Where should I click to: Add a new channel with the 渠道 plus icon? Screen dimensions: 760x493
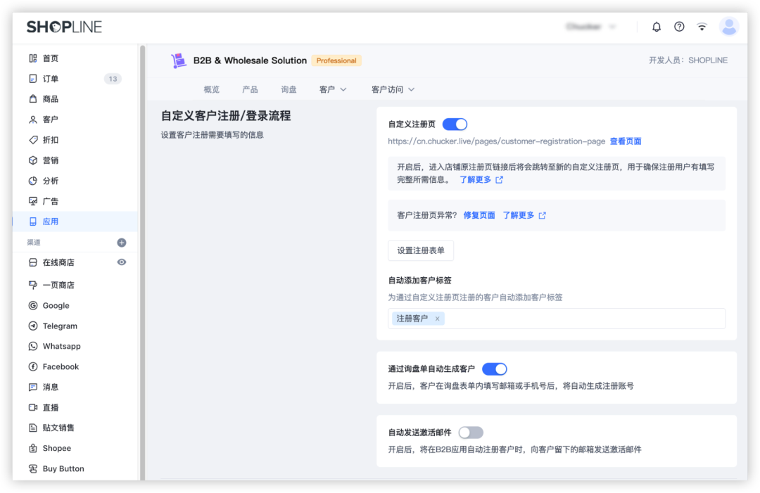point(122,242)
